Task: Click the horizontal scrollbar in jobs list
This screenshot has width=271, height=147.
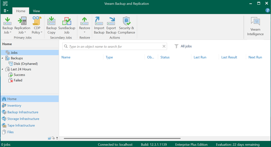Action: 122,138
